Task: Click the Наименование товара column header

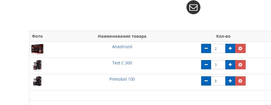Action: coord(122,36)
